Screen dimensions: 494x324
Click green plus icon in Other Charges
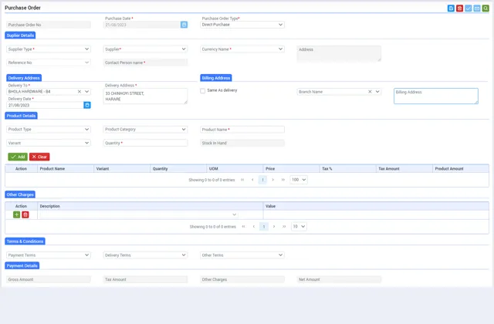click(17, 214)
